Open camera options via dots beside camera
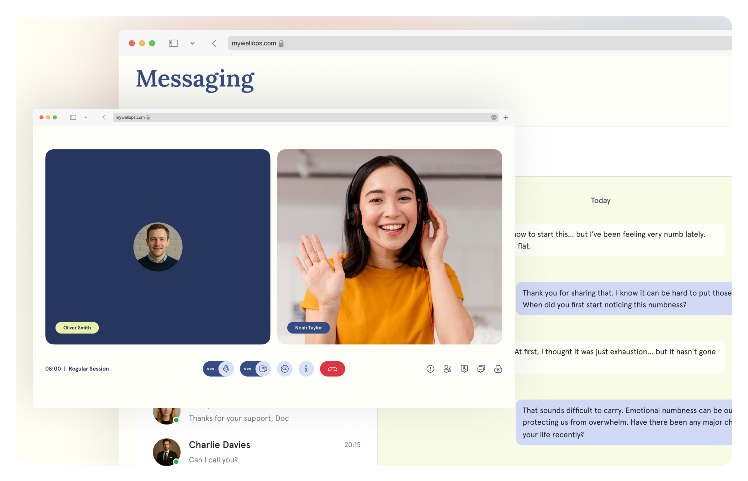 (248, 369)
